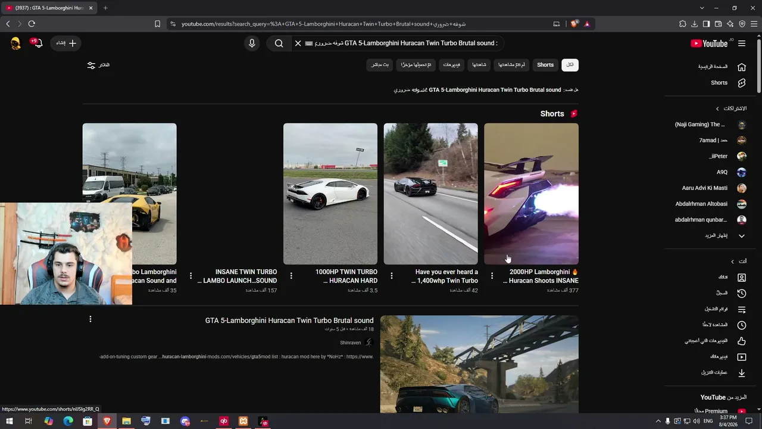This screenshot has height=429, width=762.
Task: Select the Shorts filter chip
Action: pos(545,65)
